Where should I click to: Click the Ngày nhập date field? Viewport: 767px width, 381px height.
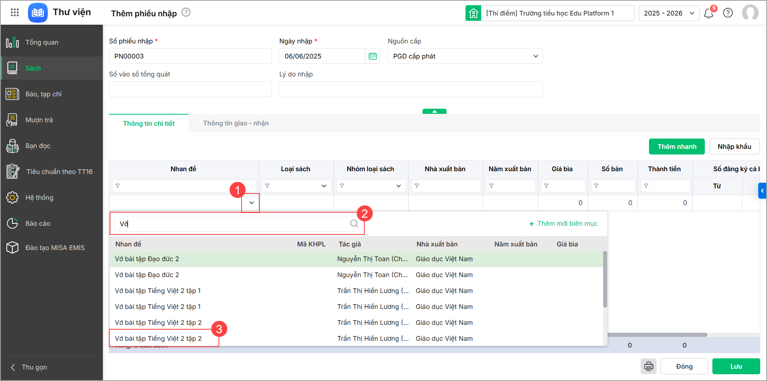tap(322, 56)
